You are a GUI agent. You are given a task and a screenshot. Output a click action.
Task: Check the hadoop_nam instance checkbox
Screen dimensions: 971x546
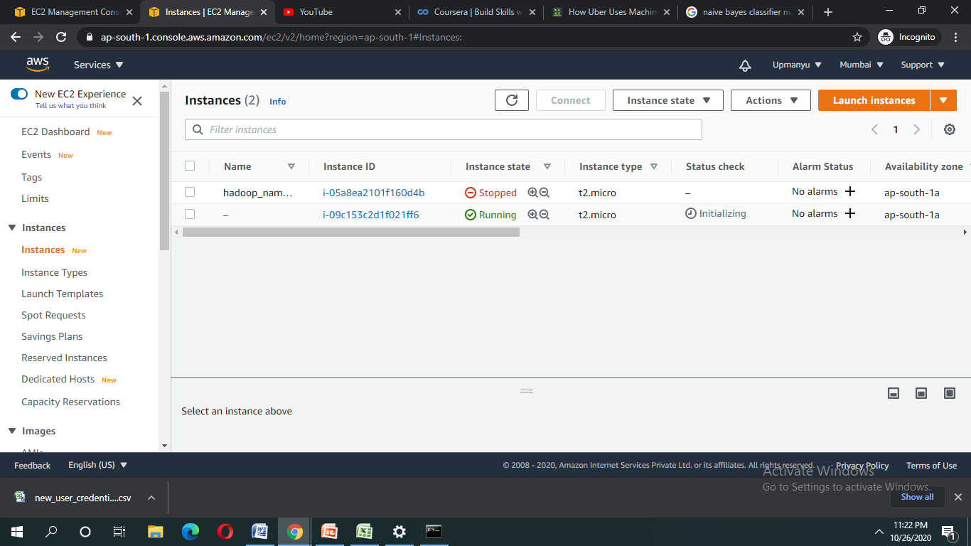click(190, 192)
